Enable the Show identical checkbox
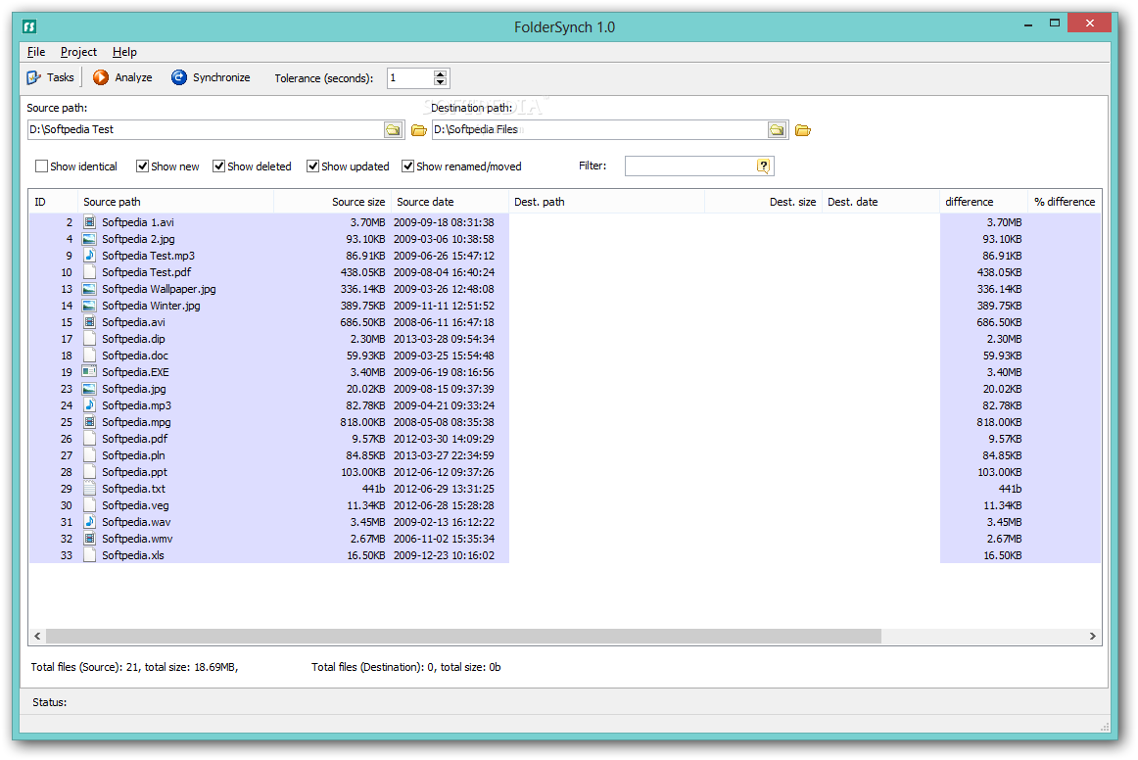The width and height of the screenshot is (1138, 760). point(41,166)
